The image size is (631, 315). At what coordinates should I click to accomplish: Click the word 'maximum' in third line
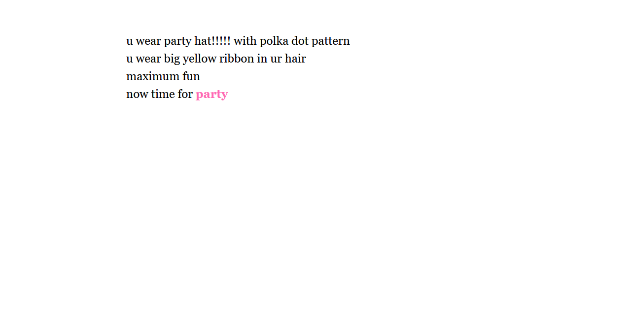(153, 77)
